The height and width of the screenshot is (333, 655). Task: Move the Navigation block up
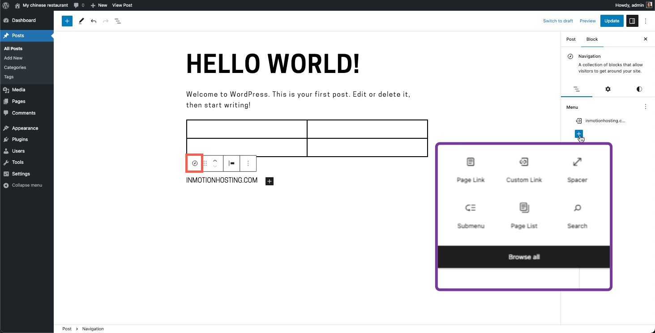[215, 160]
